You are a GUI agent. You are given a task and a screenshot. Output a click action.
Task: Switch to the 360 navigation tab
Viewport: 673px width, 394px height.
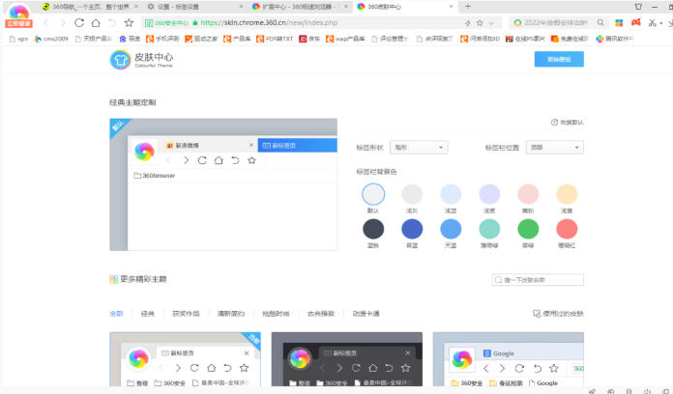(90, 7)
